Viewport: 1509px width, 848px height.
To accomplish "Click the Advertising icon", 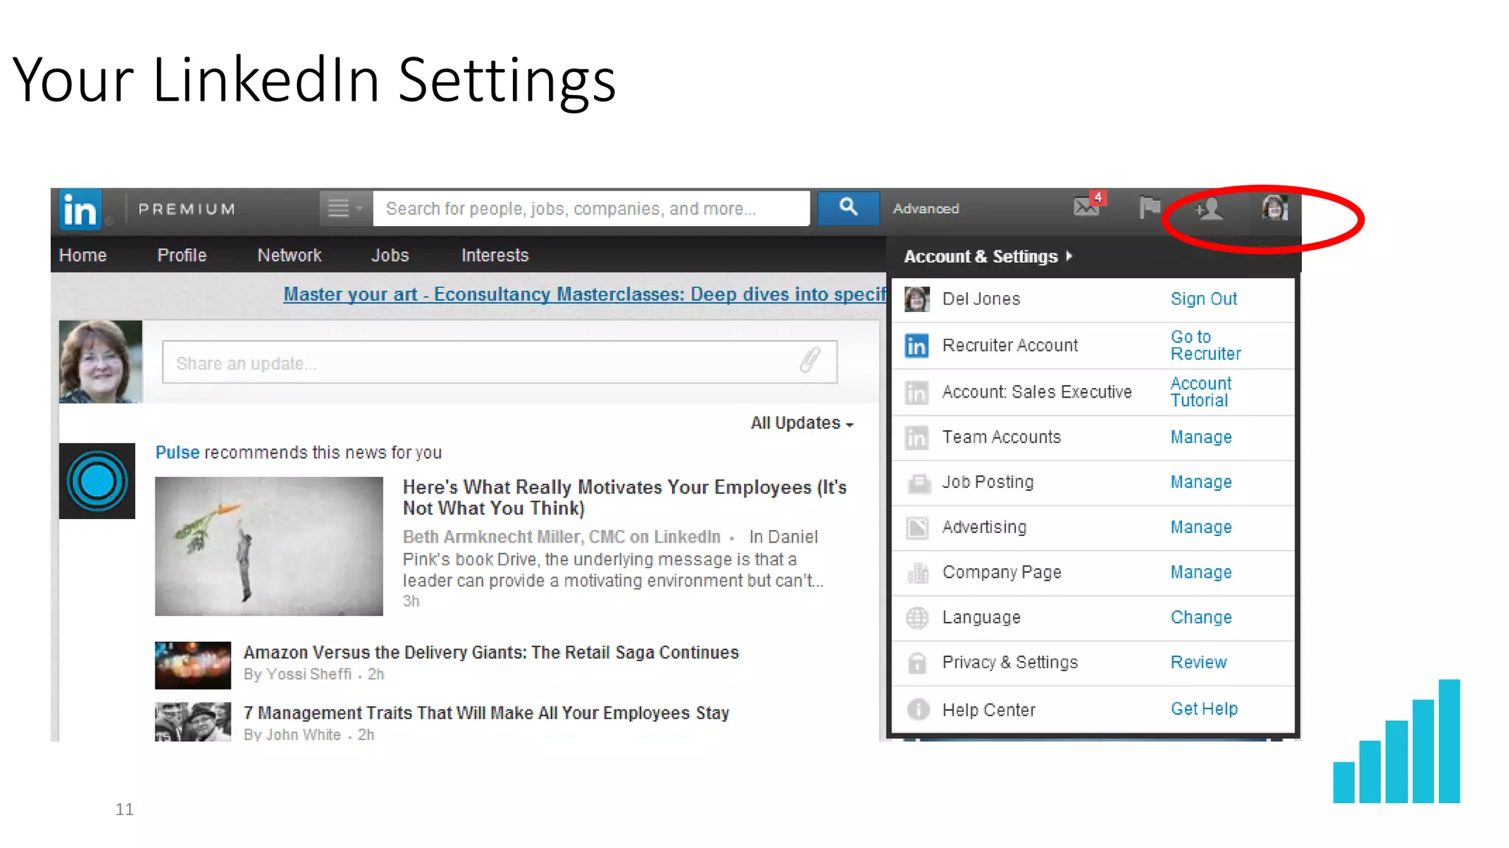I will tap(917, 528).
